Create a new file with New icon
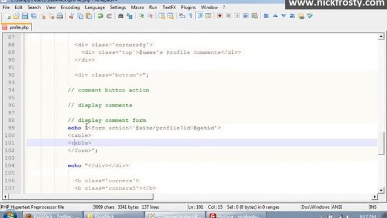 (x=8, y=16)
